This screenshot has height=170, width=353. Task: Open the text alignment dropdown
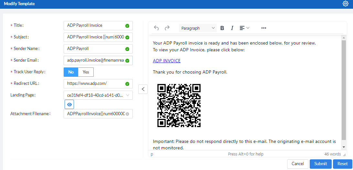click(x=244, y=28)
